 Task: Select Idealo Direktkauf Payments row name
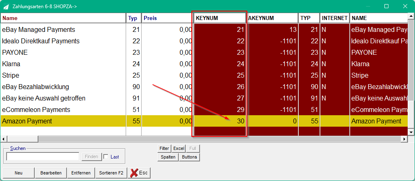coord(41,41)
